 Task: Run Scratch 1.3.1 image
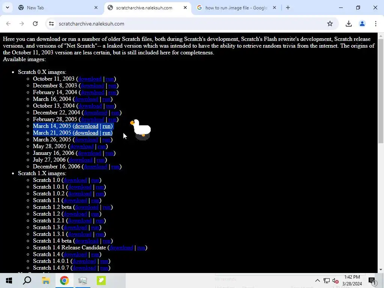coord(100,234)
